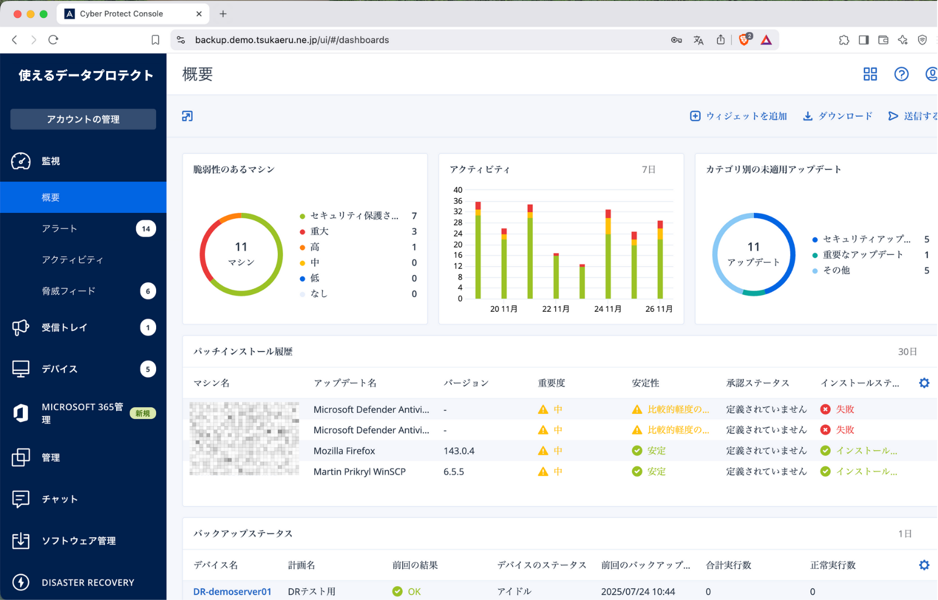Select the 受信トレイ inbox icon in sidebar
The height and width of the screenshot is (600, 938).
click(x=21, y=327)
